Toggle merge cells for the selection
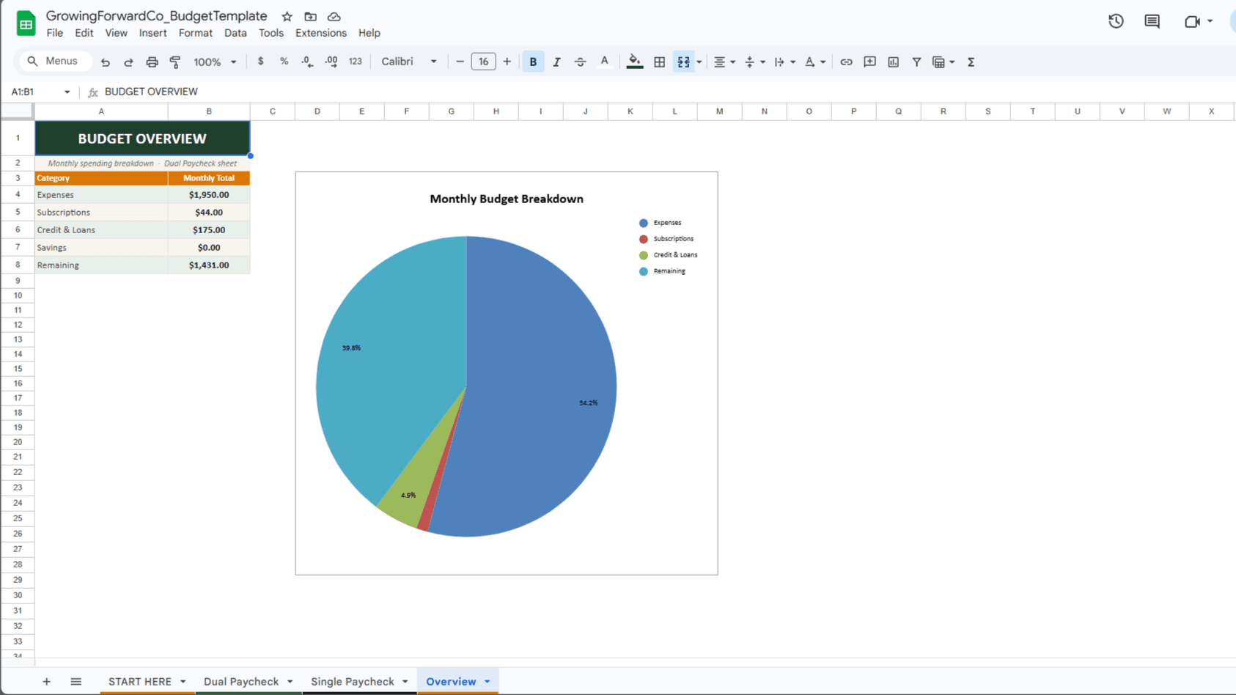This screenshot has width=1236, height=695. [x=683, y=62]
